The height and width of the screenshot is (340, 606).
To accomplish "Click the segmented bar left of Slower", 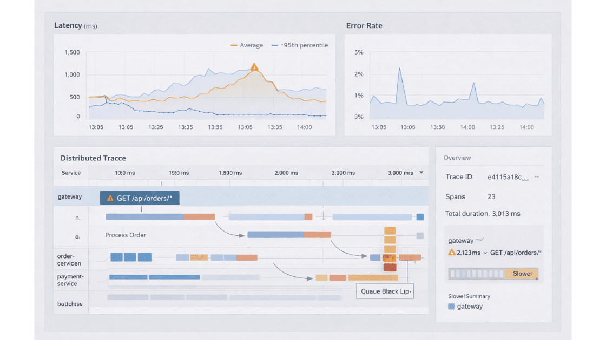I will (477, 274).
